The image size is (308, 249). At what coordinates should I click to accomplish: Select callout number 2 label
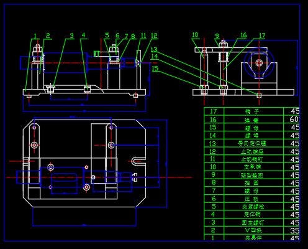pyautogui.click(x=48, y=35)
